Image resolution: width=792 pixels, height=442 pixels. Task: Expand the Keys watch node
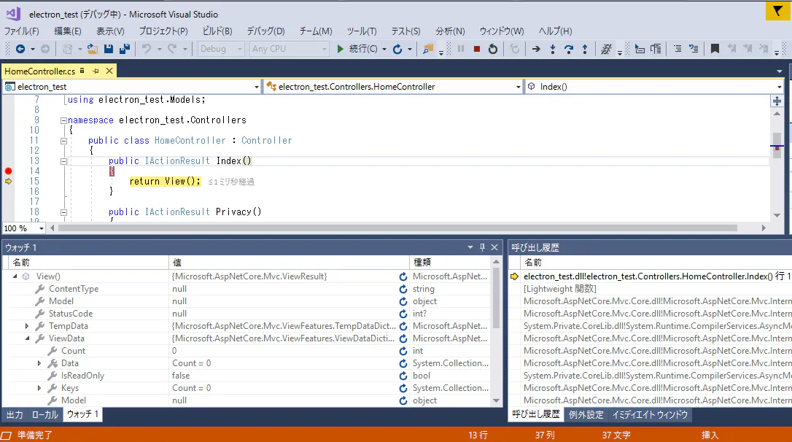click(x=39, y=388)
